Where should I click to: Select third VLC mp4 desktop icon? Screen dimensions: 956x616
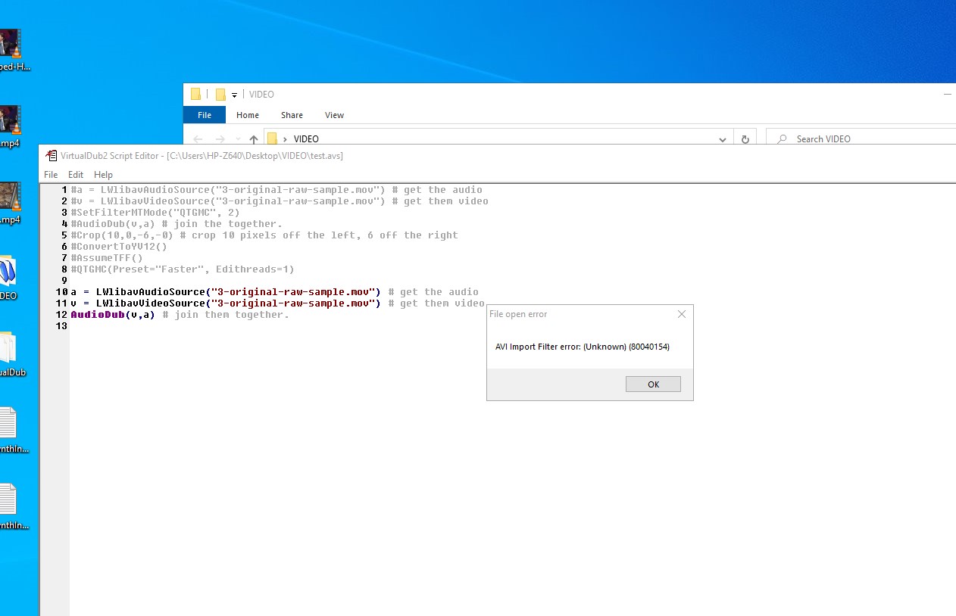click(x=10, y=196)
